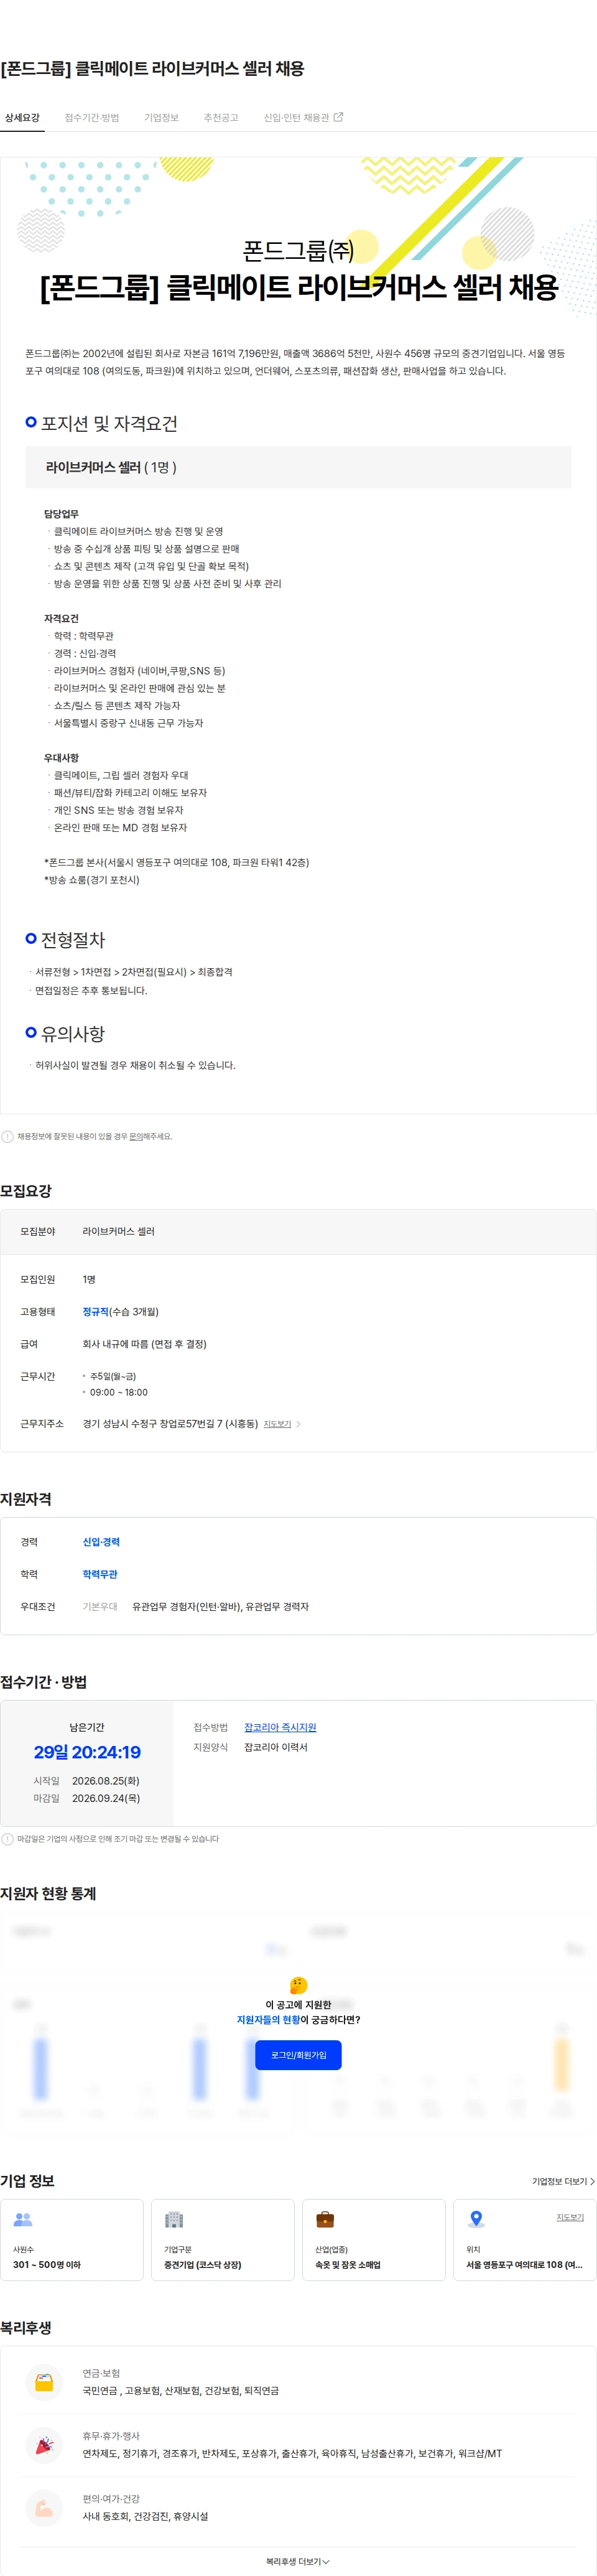Screen dimensions: 597x2576
Task: Click the 휴무·휴가·행사 party icon
Action: point(44,2445)
